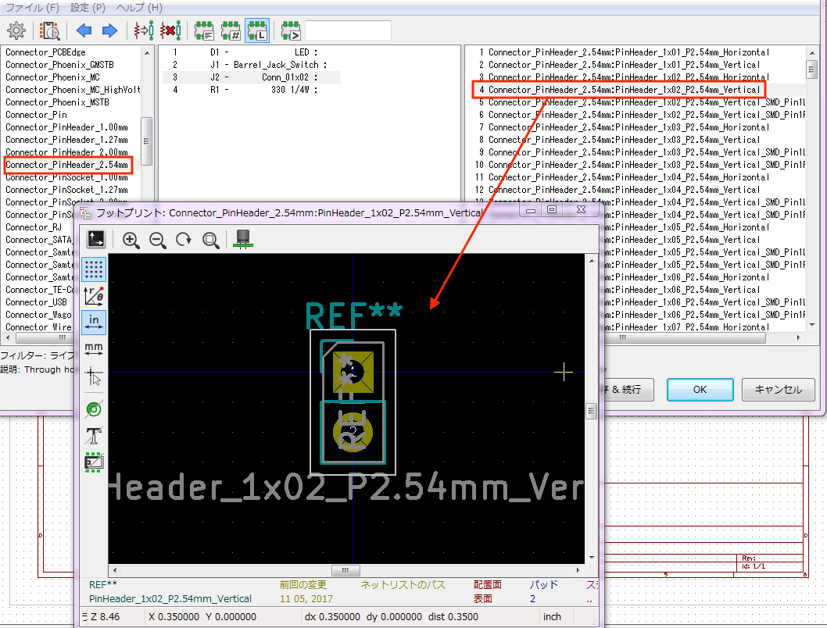Set units to inches

[x=94, y=322]
